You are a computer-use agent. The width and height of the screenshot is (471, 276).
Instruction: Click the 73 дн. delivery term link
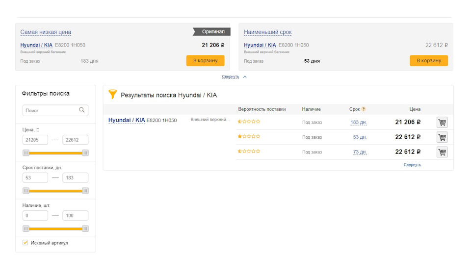360,152
